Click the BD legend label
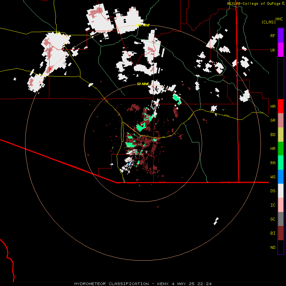 point(273,135)
